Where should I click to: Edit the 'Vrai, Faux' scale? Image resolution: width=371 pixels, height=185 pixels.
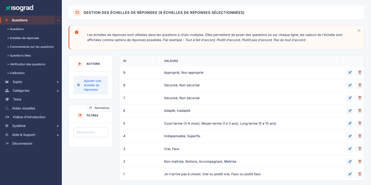tap(350, 149)
